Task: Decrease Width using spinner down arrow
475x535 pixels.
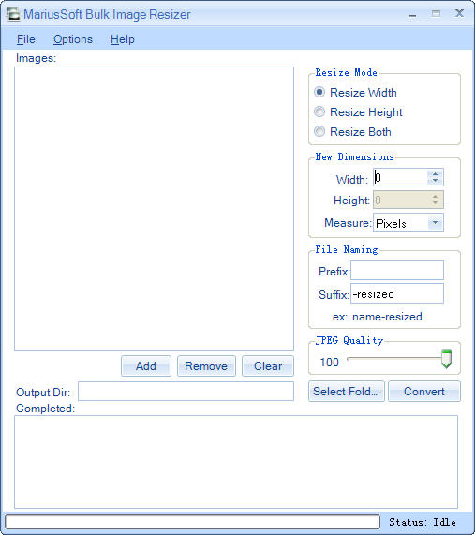Action: click(x=435, y=181)
